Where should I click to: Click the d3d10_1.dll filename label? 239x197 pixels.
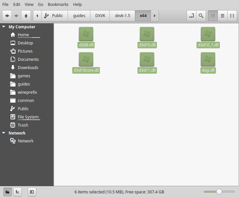(208, 45)
